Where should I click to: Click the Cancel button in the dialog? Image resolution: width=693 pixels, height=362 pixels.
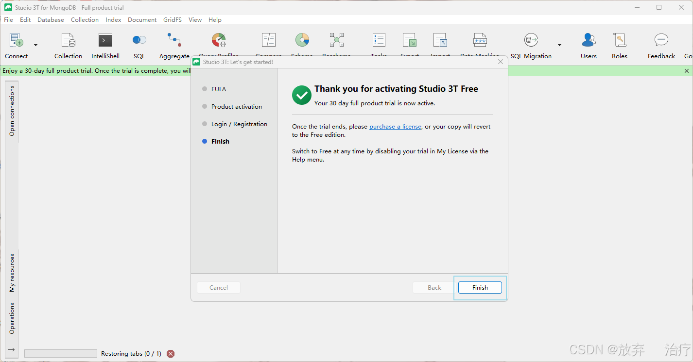219,288
